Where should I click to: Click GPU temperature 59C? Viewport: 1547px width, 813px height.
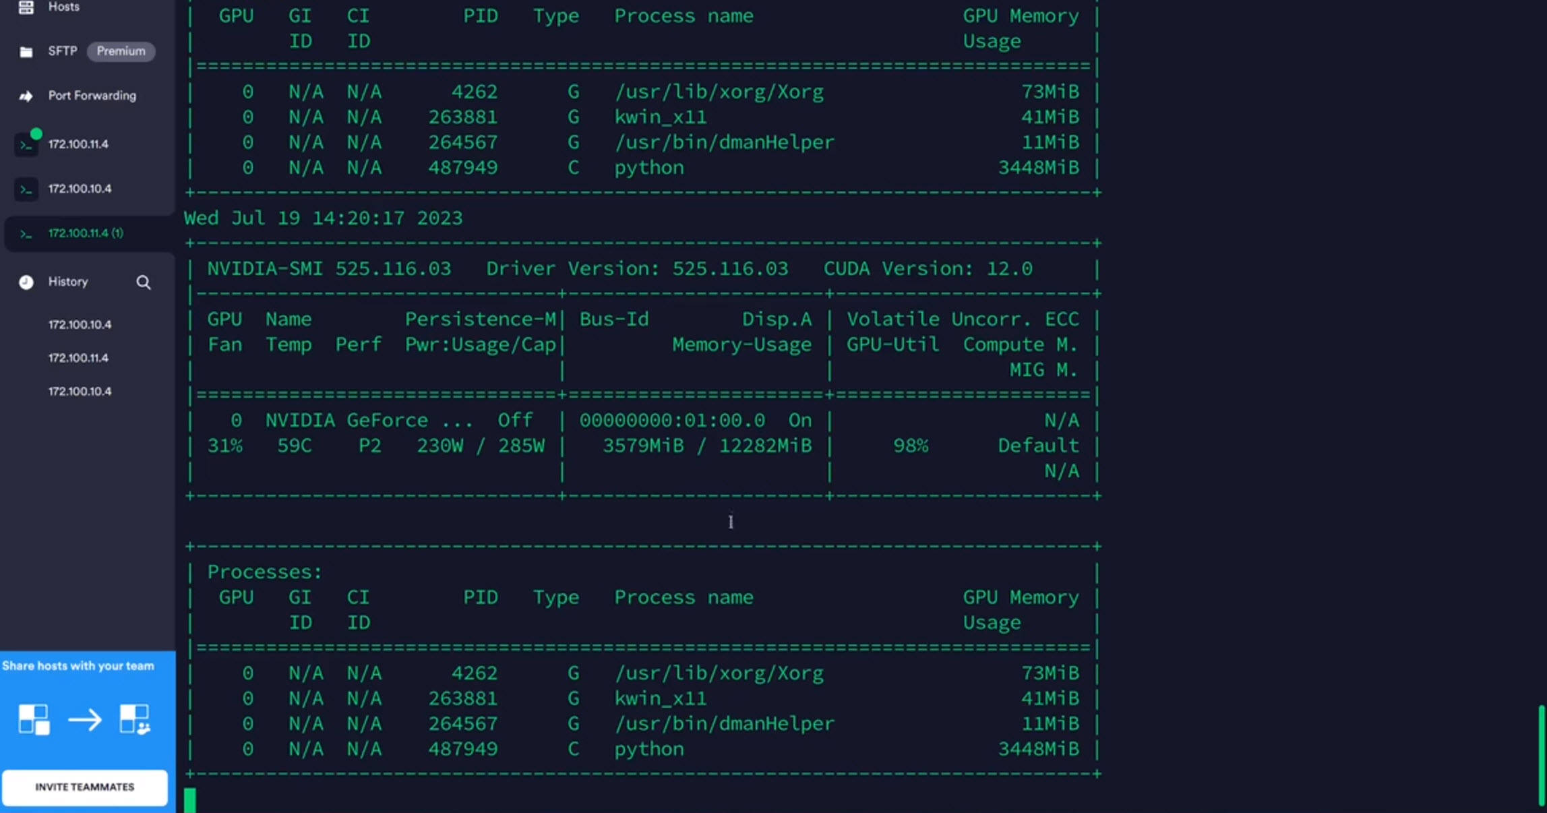295,446
